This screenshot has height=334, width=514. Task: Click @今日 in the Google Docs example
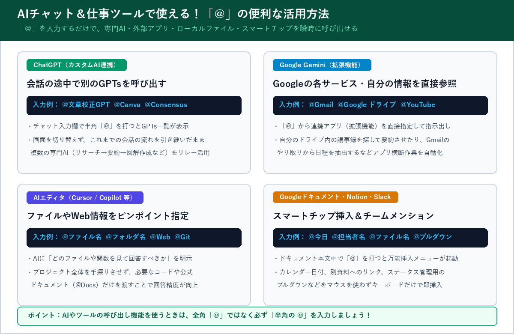click(x=318, y=237)
